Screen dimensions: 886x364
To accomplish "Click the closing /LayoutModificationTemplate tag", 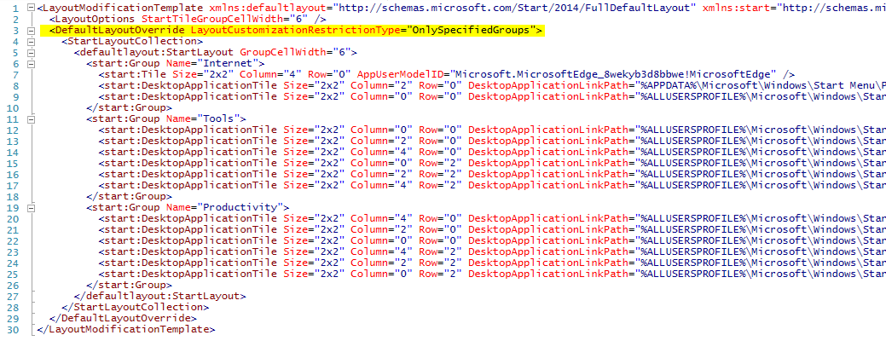I will pyautogui.click(x=125, y=329).
